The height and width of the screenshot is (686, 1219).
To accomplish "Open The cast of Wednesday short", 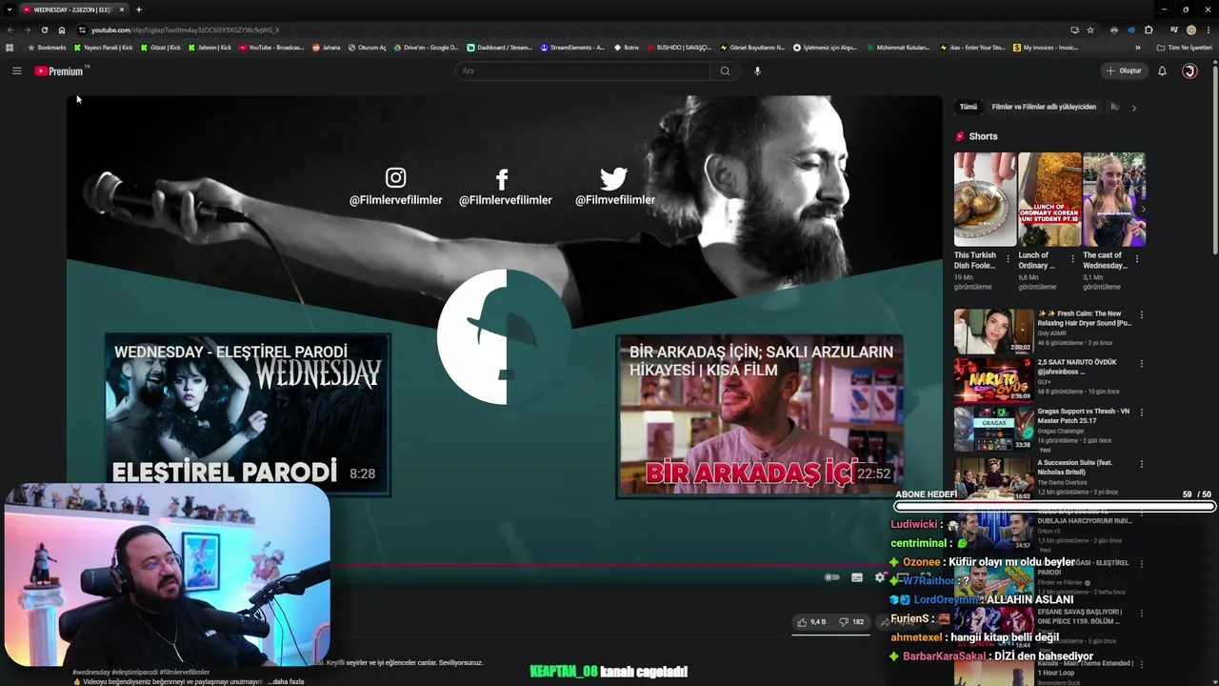I will [x=1113, y=200].
